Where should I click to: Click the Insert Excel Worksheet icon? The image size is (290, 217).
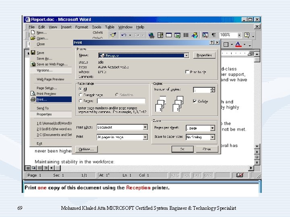(x=177, y=35)
